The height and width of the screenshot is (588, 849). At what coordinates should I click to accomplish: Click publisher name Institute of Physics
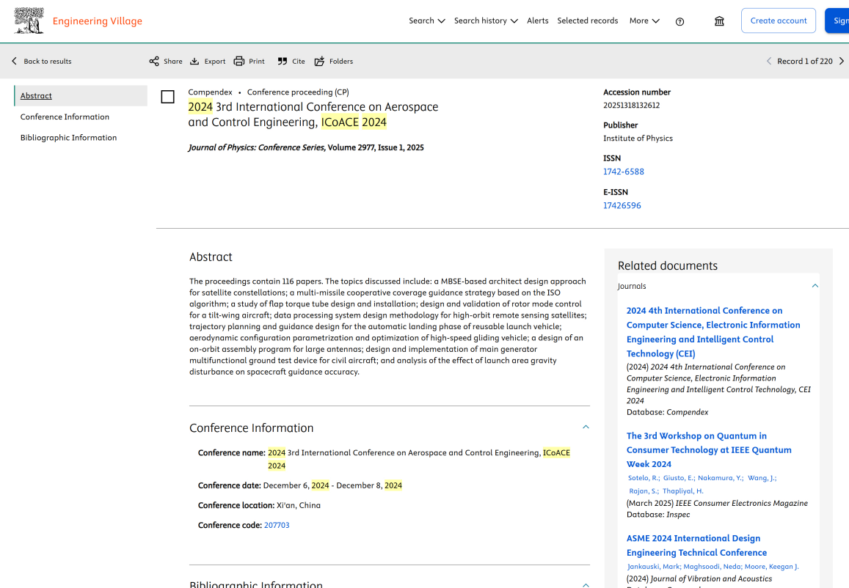pyautogui.click(x=638, y=139)
